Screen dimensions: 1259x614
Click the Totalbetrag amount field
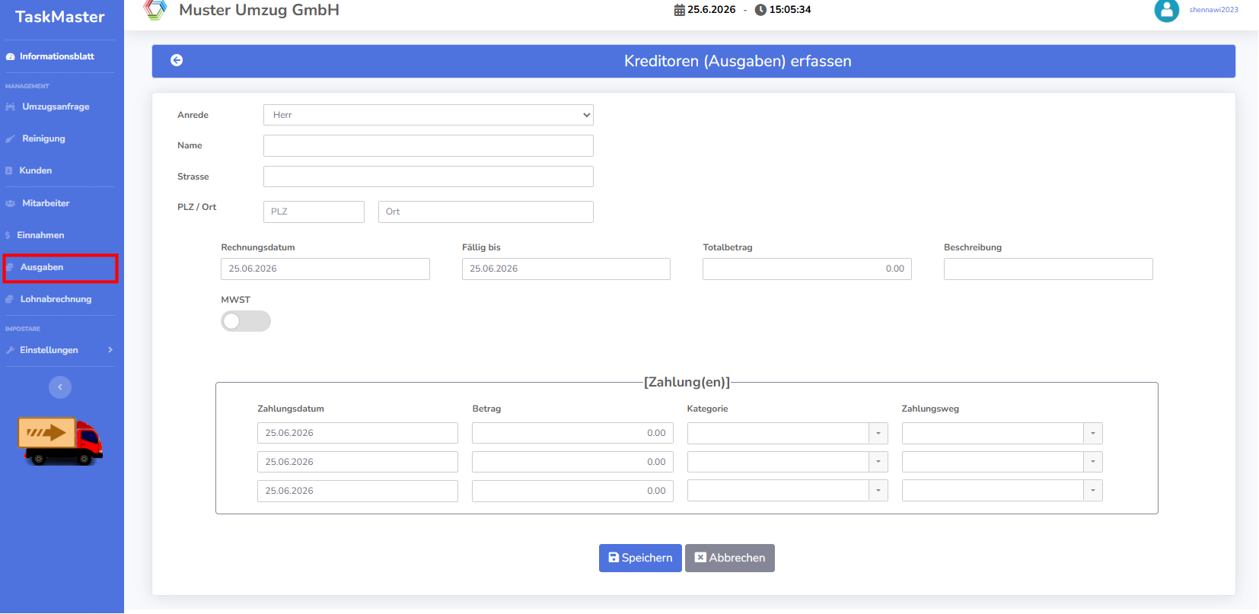tap(807, 269)
